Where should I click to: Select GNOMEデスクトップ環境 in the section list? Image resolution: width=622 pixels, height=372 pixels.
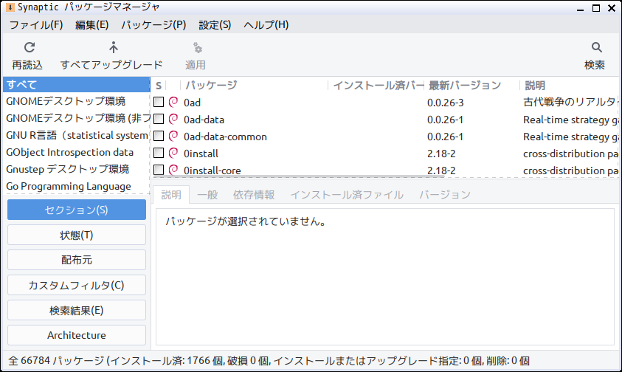pyautogui.click(x=66, y=102)
